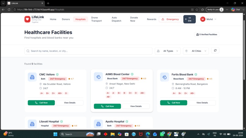Click the star rating 4.7 on CMC Vellore

tap(71, 79)
